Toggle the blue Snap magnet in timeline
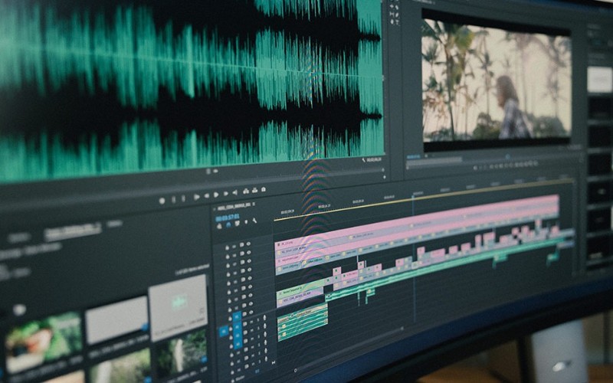613x383 pixels. click(228, 224)
